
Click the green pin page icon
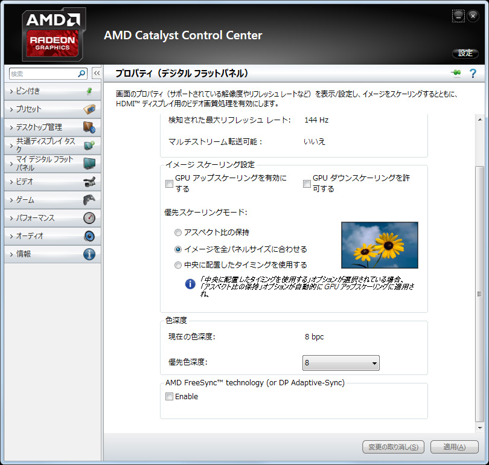tap(456, 73)
